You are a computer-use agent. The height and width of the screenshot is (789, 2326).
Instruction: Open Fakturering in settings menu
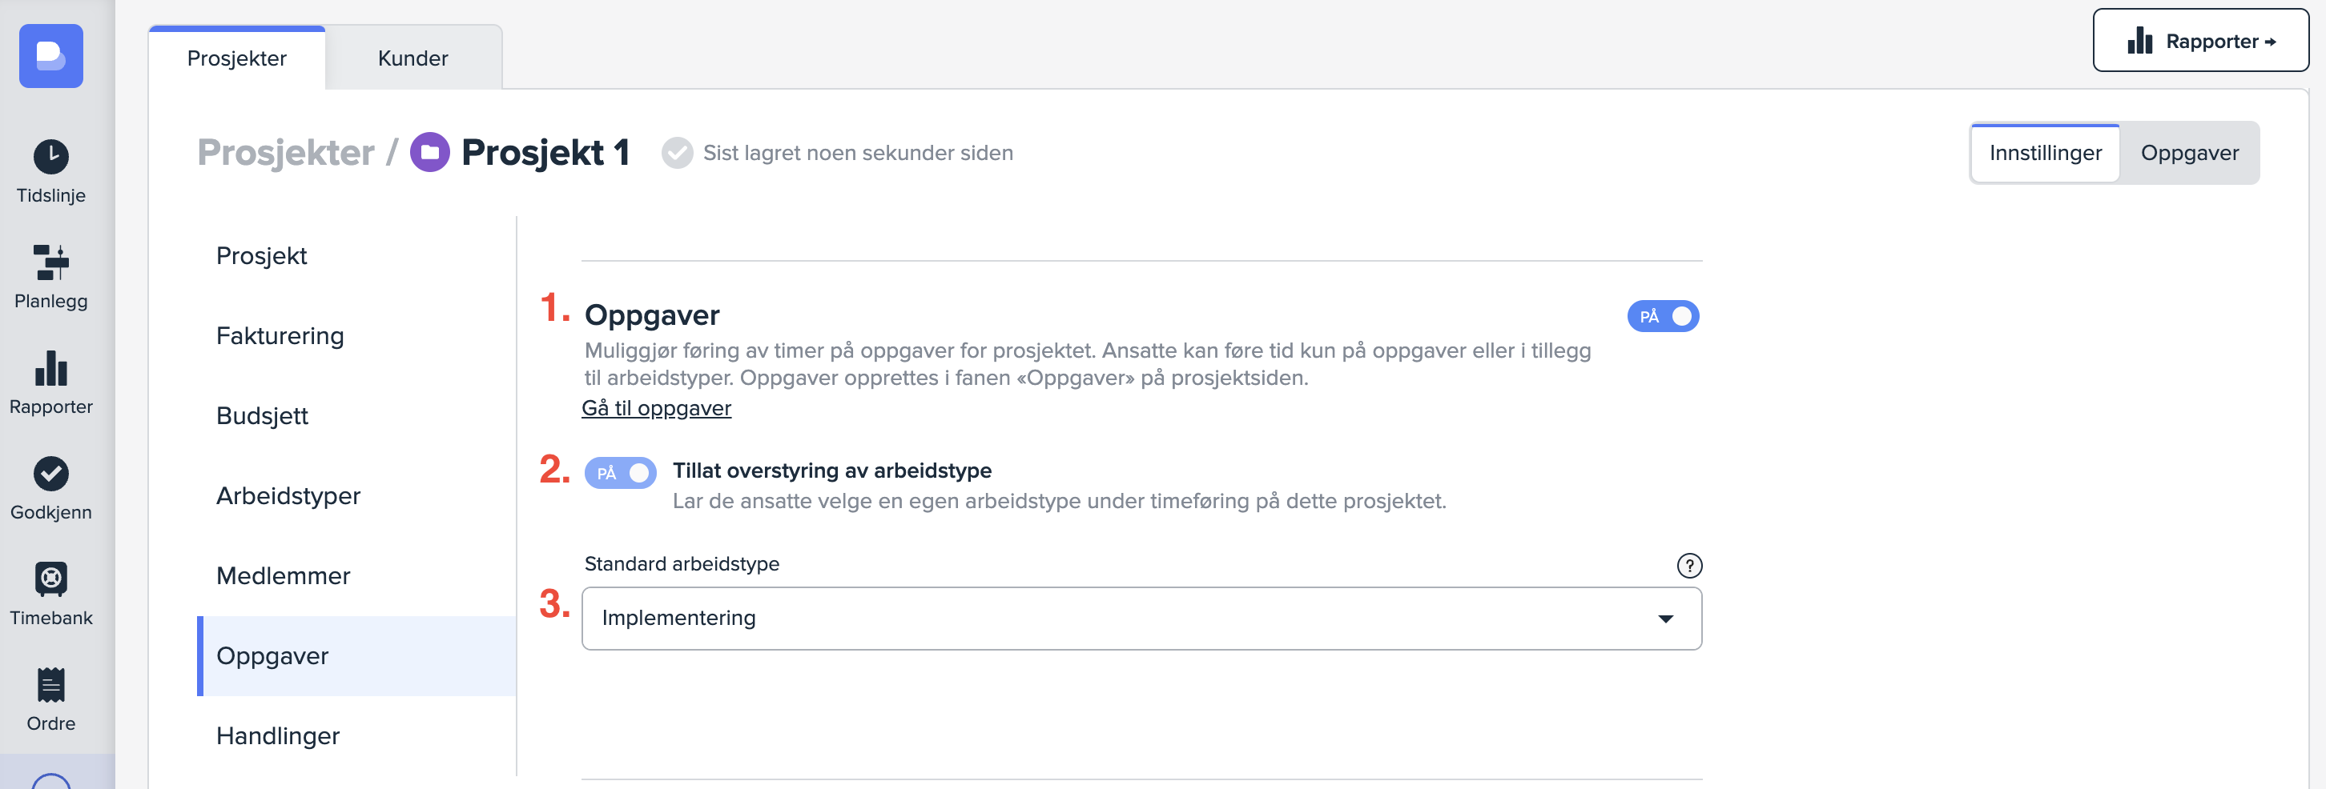pyautogui.click(x=280, y=336)
